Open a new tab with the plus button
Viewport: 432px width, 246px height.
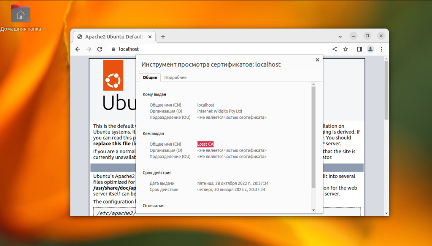click(162, 36)
